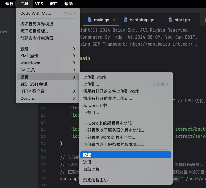206x188 pixels.
Task: Open the gdp.baidu-int.com link in comment
Action: click(161, 44)
